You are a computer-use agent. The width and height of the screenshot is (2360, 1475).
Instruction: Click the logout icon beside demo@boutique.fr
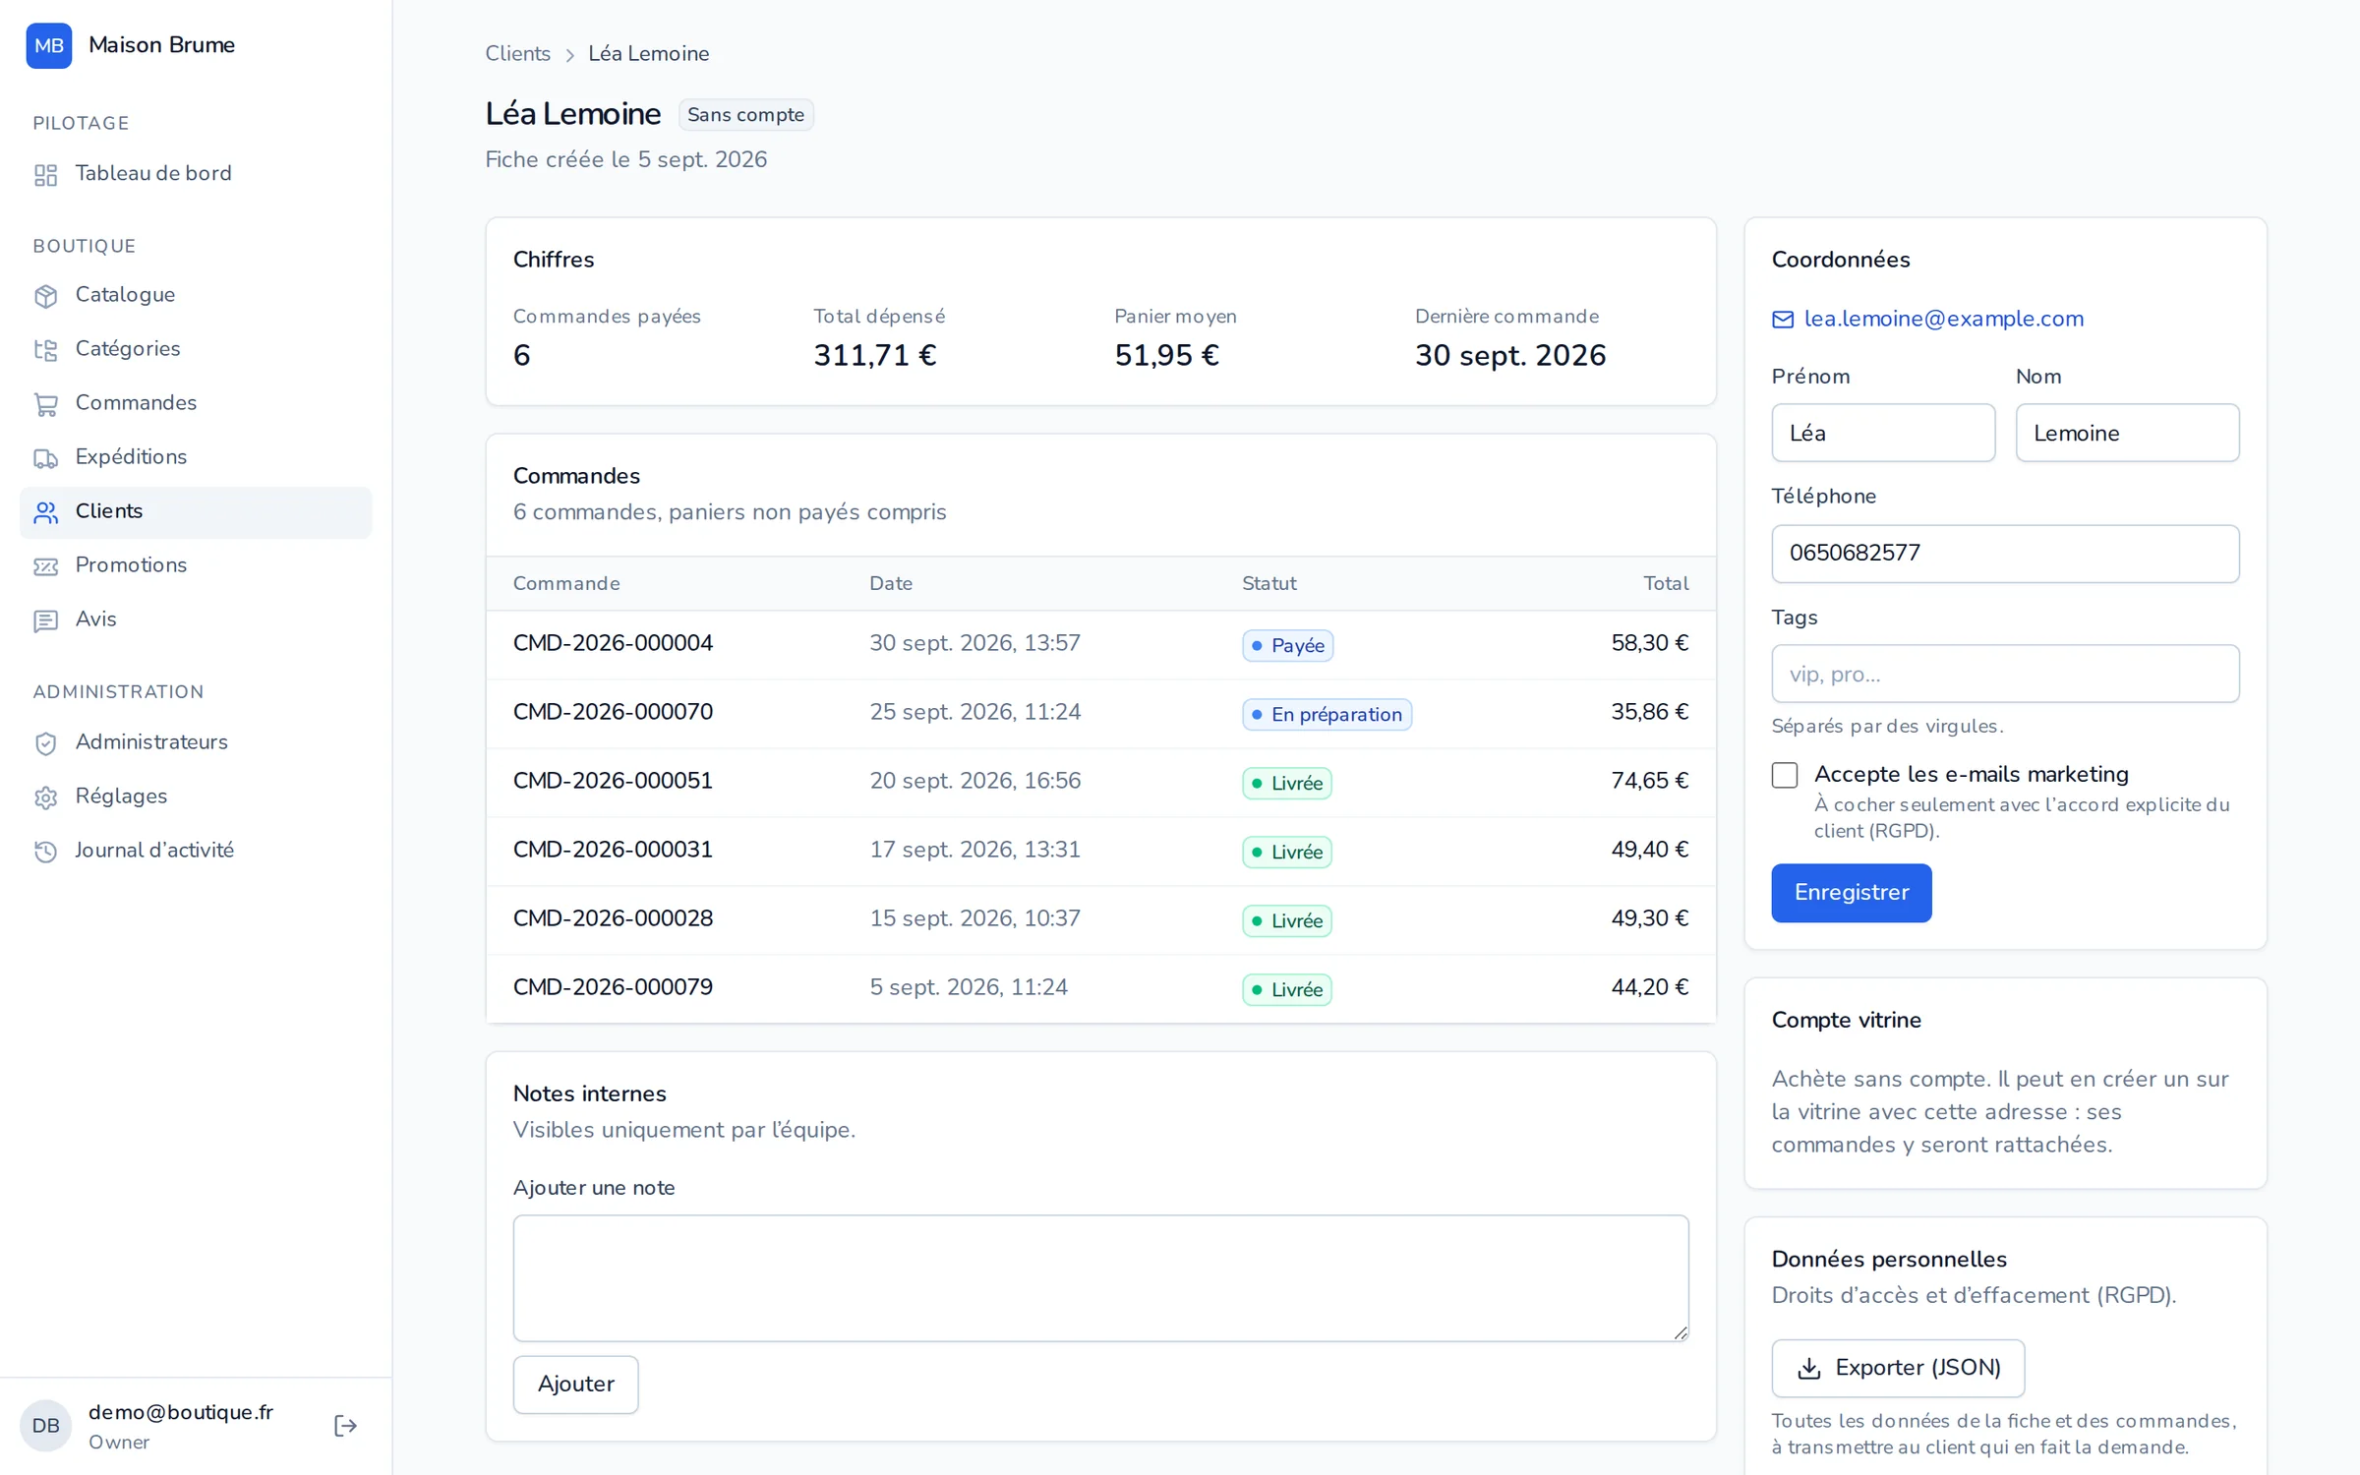point(345,1426)
